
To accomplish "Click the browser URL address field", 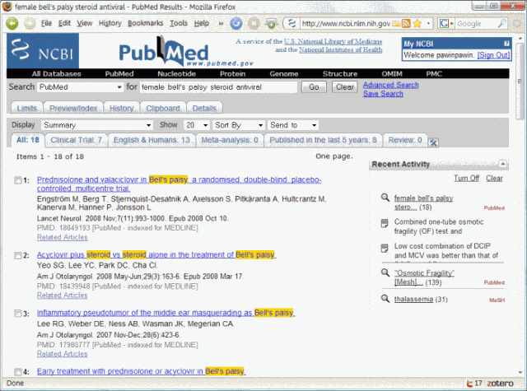I will click(346, 24).
